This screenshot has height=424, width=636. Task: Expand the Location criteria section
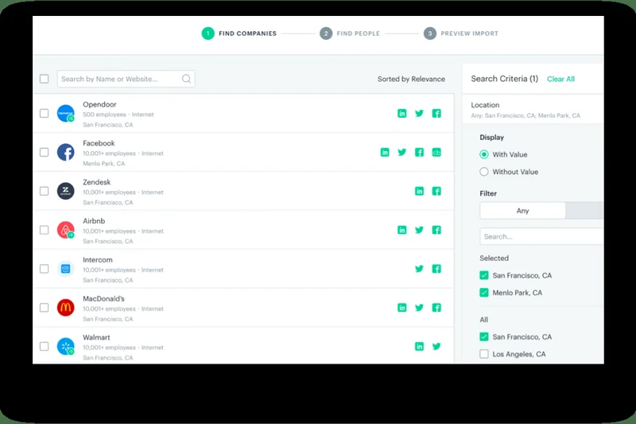click(533, 110)
